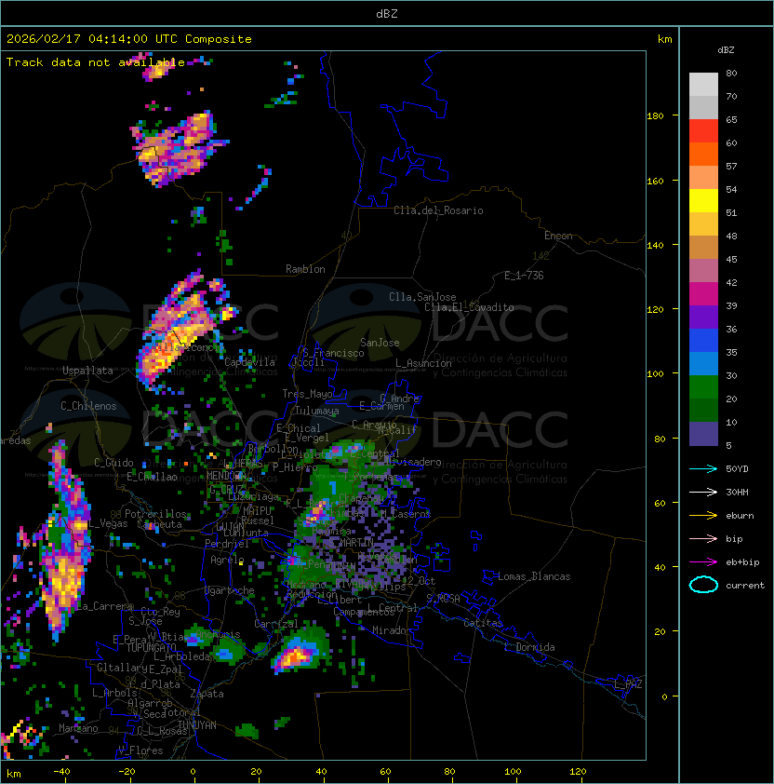Click the 'Ugarteche' map label
The width and height of the screenshot is (774, 784).
coord(230,590)
